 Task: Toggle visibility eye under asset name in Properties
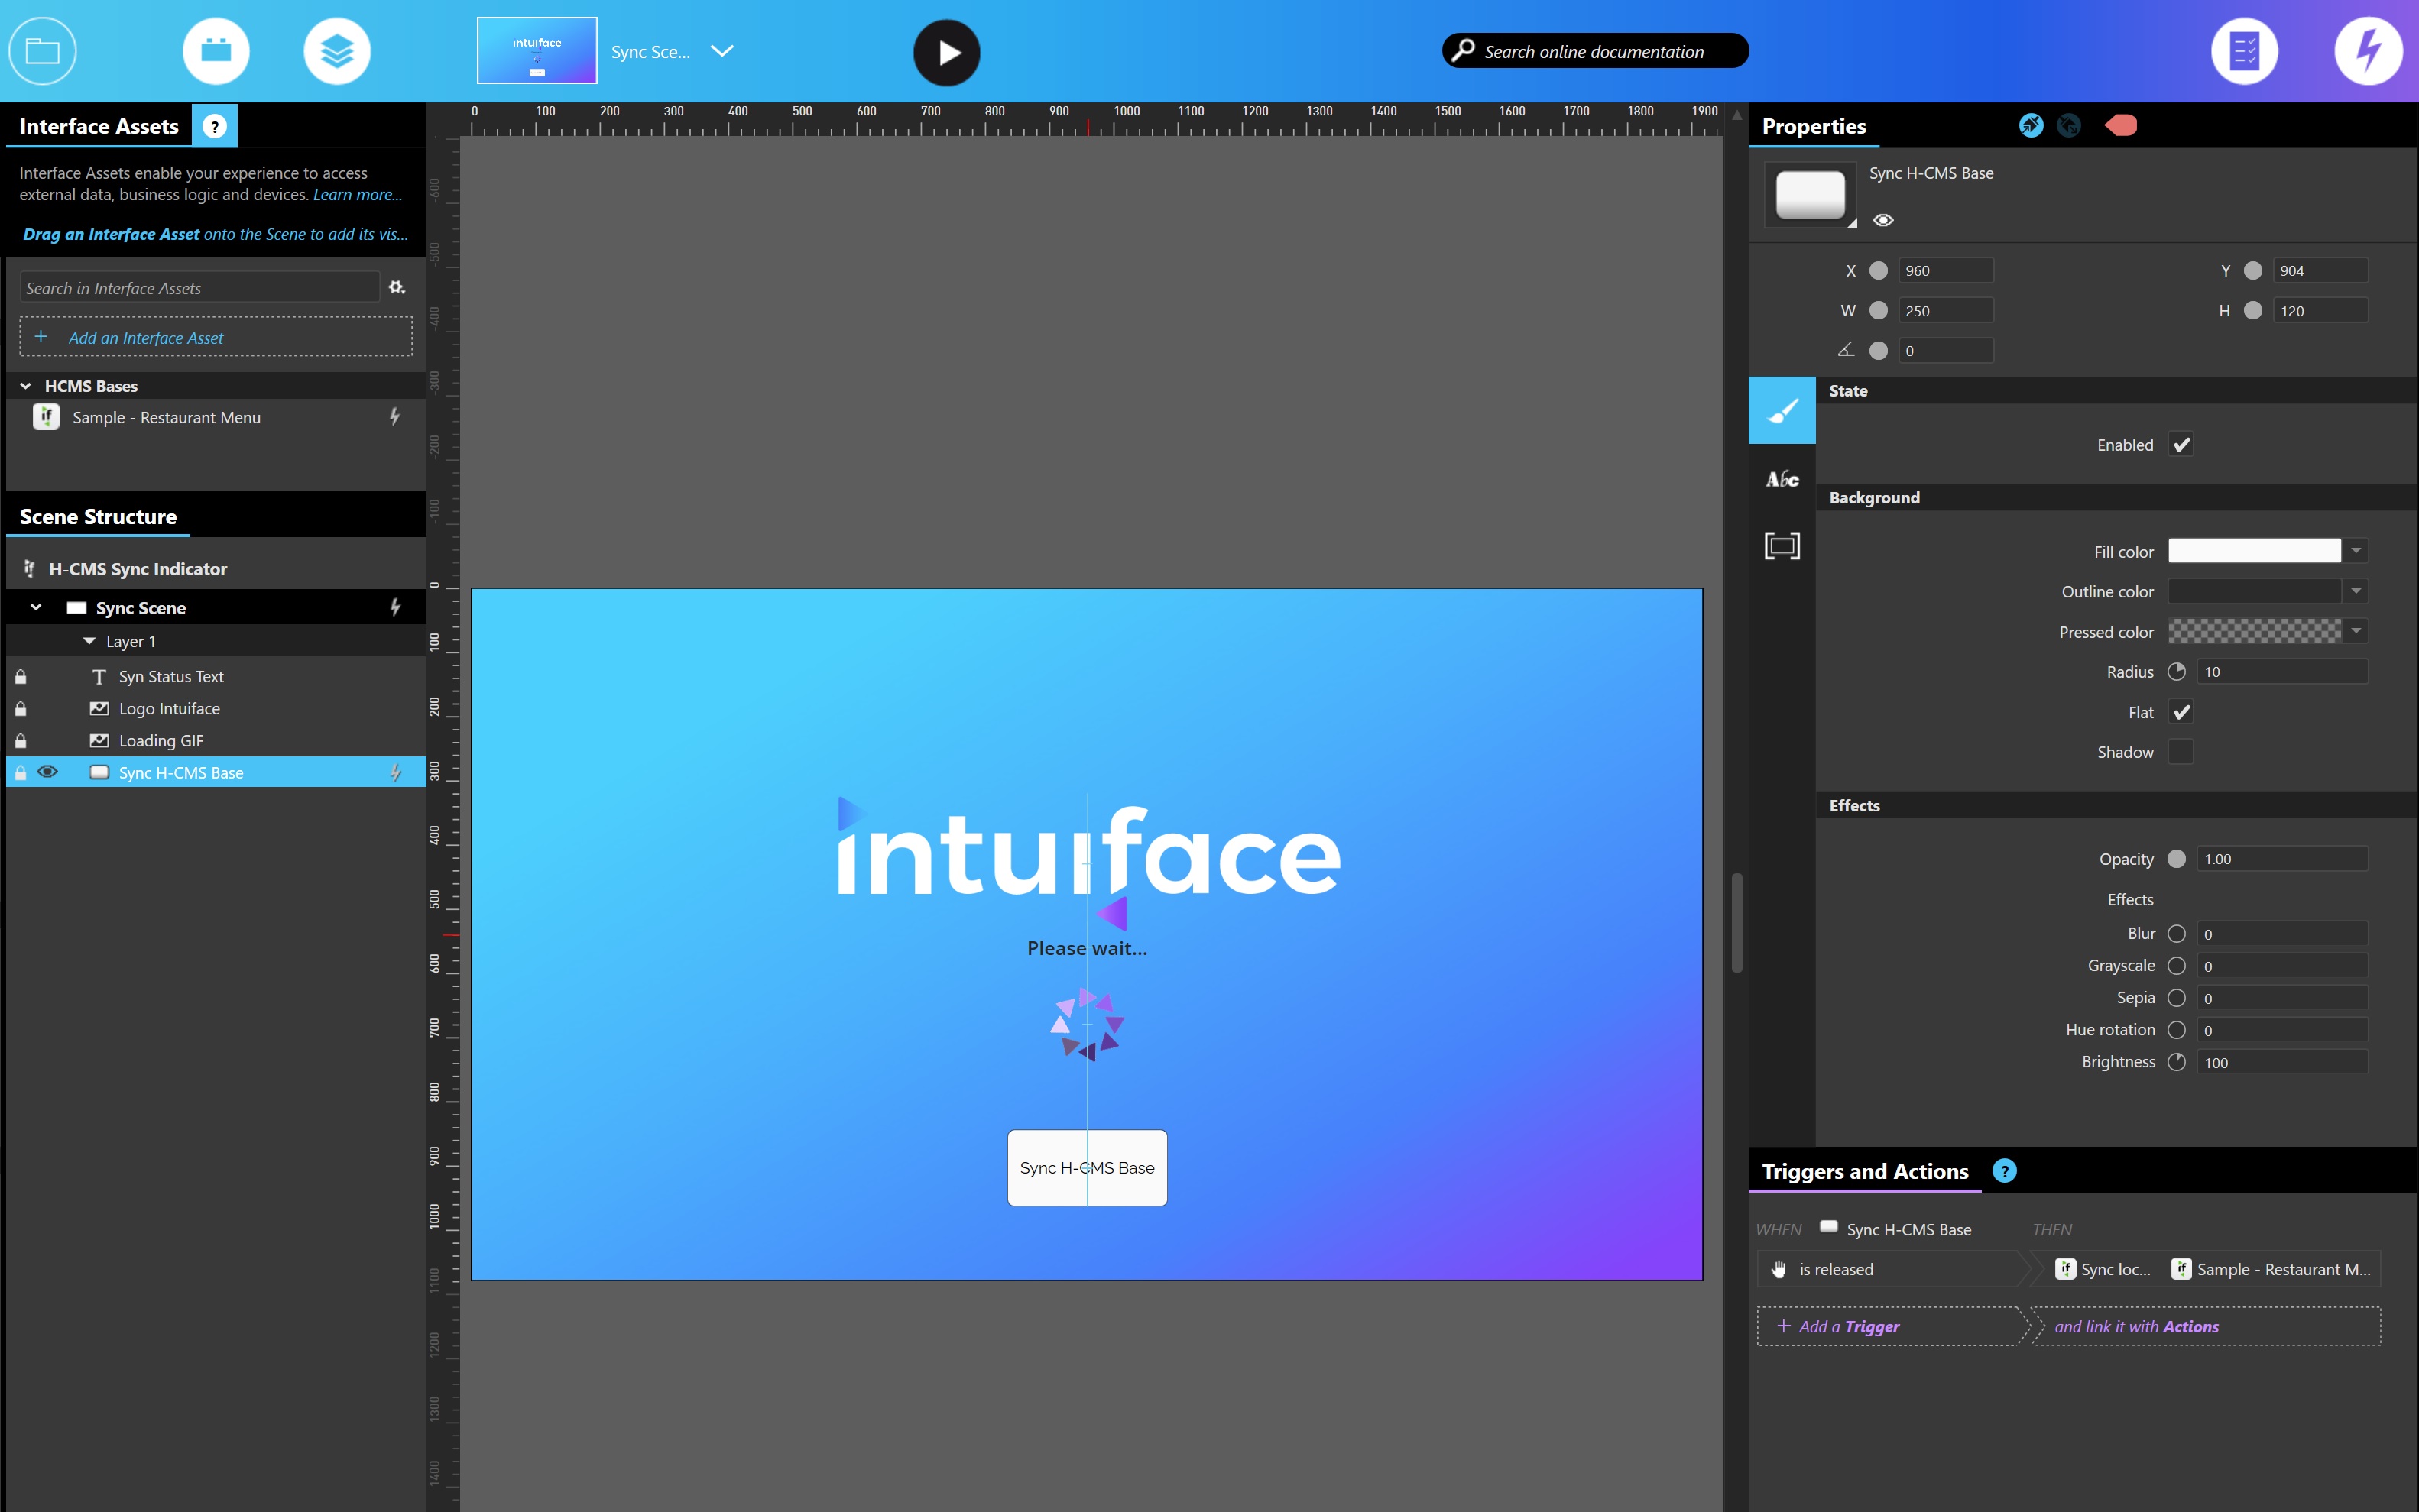pyautogui.click(x=1882, y=220)
